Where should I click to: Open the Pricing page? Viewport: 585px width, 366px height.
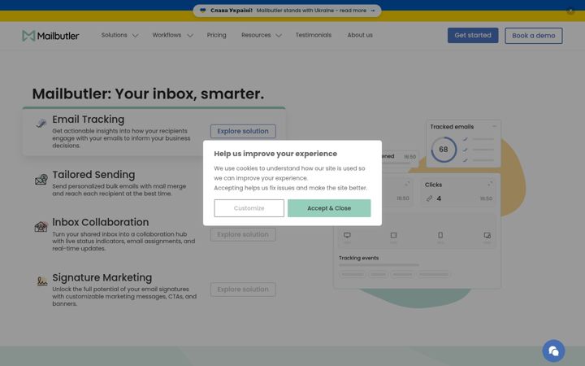(x=216, y=35)
